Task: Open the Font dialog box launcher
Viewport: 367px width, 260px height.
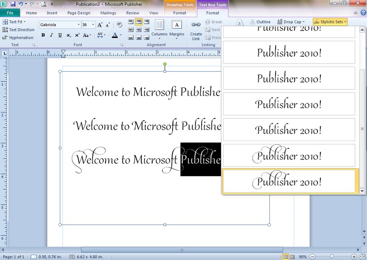Action: coord(122,45)
